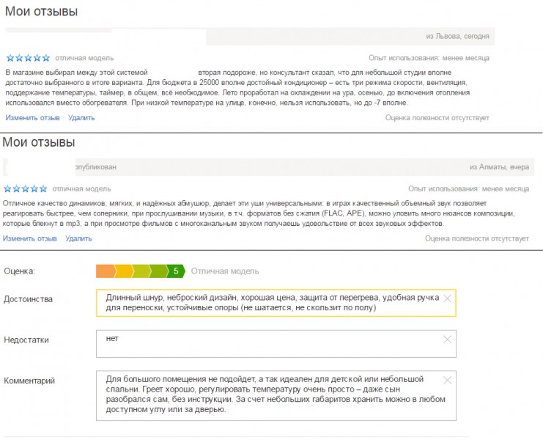The image size is (543, 440).
Task: Click the X icon in the Недостатки field
Action: coord(447,340)
